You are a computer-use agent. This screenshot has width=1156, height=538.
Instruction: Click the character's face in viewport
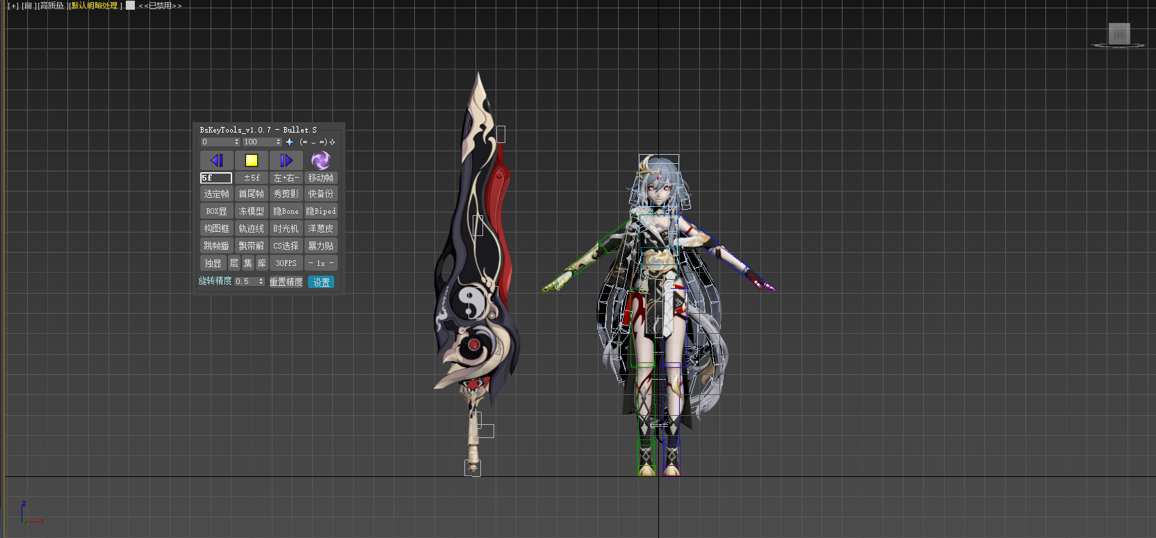(x=658, y=191)
